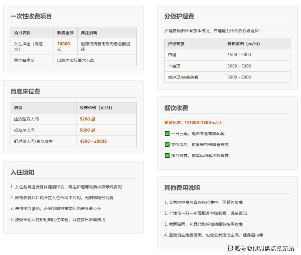Viewport: 301px width, 255px height.
Task: Click item 3 就医陪同、药品代购等增值服务
Action: (203, 224)
